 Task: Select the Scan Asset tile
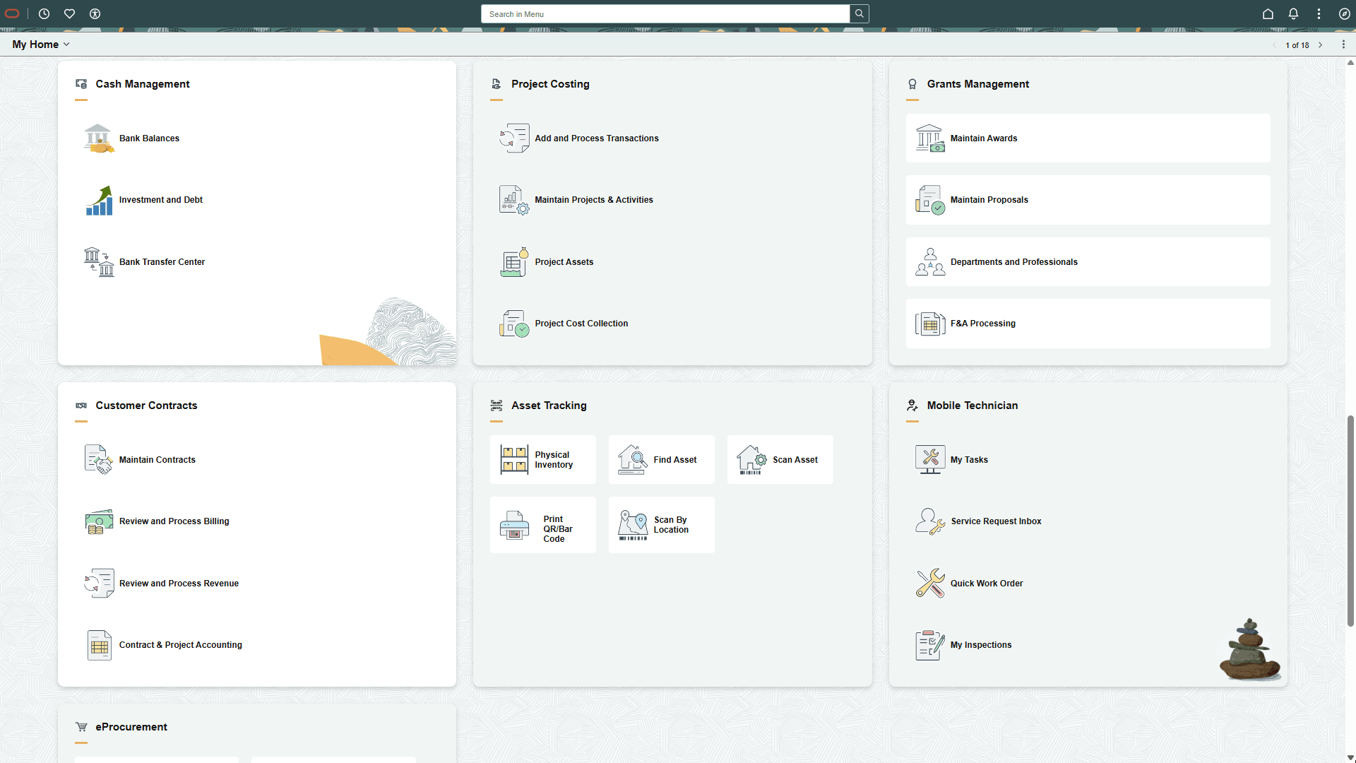coord(780,459)
